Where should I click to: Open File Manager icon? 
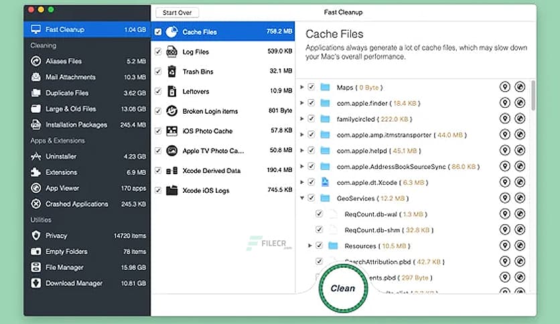click(36, 267)
